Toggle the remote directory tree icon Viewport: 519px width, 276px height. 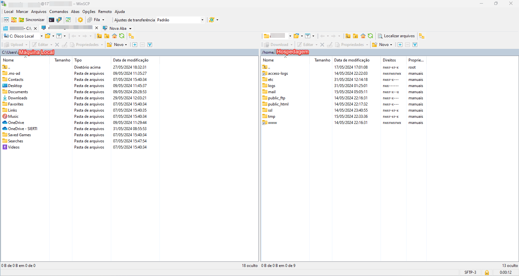click(421, 36)
